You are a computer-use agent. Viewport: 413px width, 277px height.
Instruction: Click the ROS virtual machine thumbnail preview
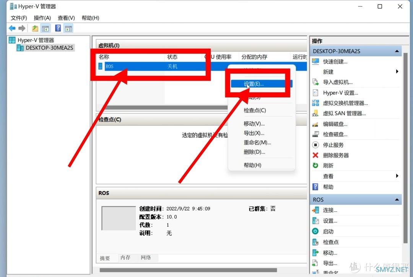point(119,218)
